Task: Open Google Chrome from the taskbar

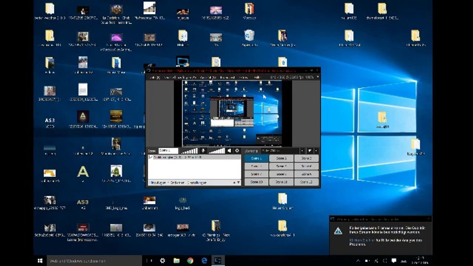Action: (x=190, y=260)
